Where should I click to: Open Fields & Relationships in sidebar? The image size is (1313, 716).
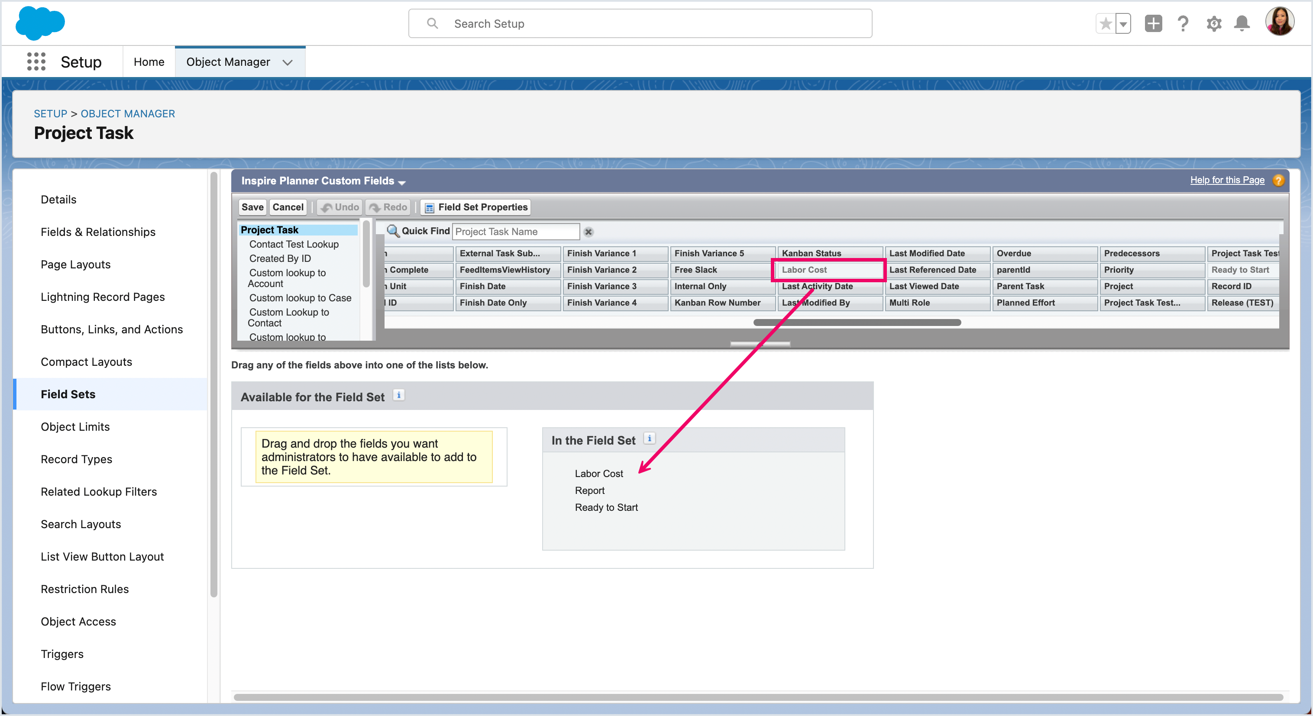coord(98,232)
